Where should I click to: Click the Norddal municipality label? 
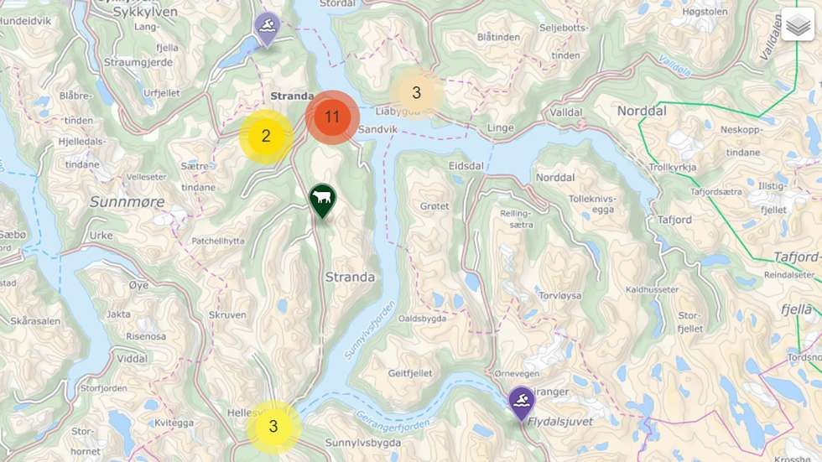[x=641, y=111]
